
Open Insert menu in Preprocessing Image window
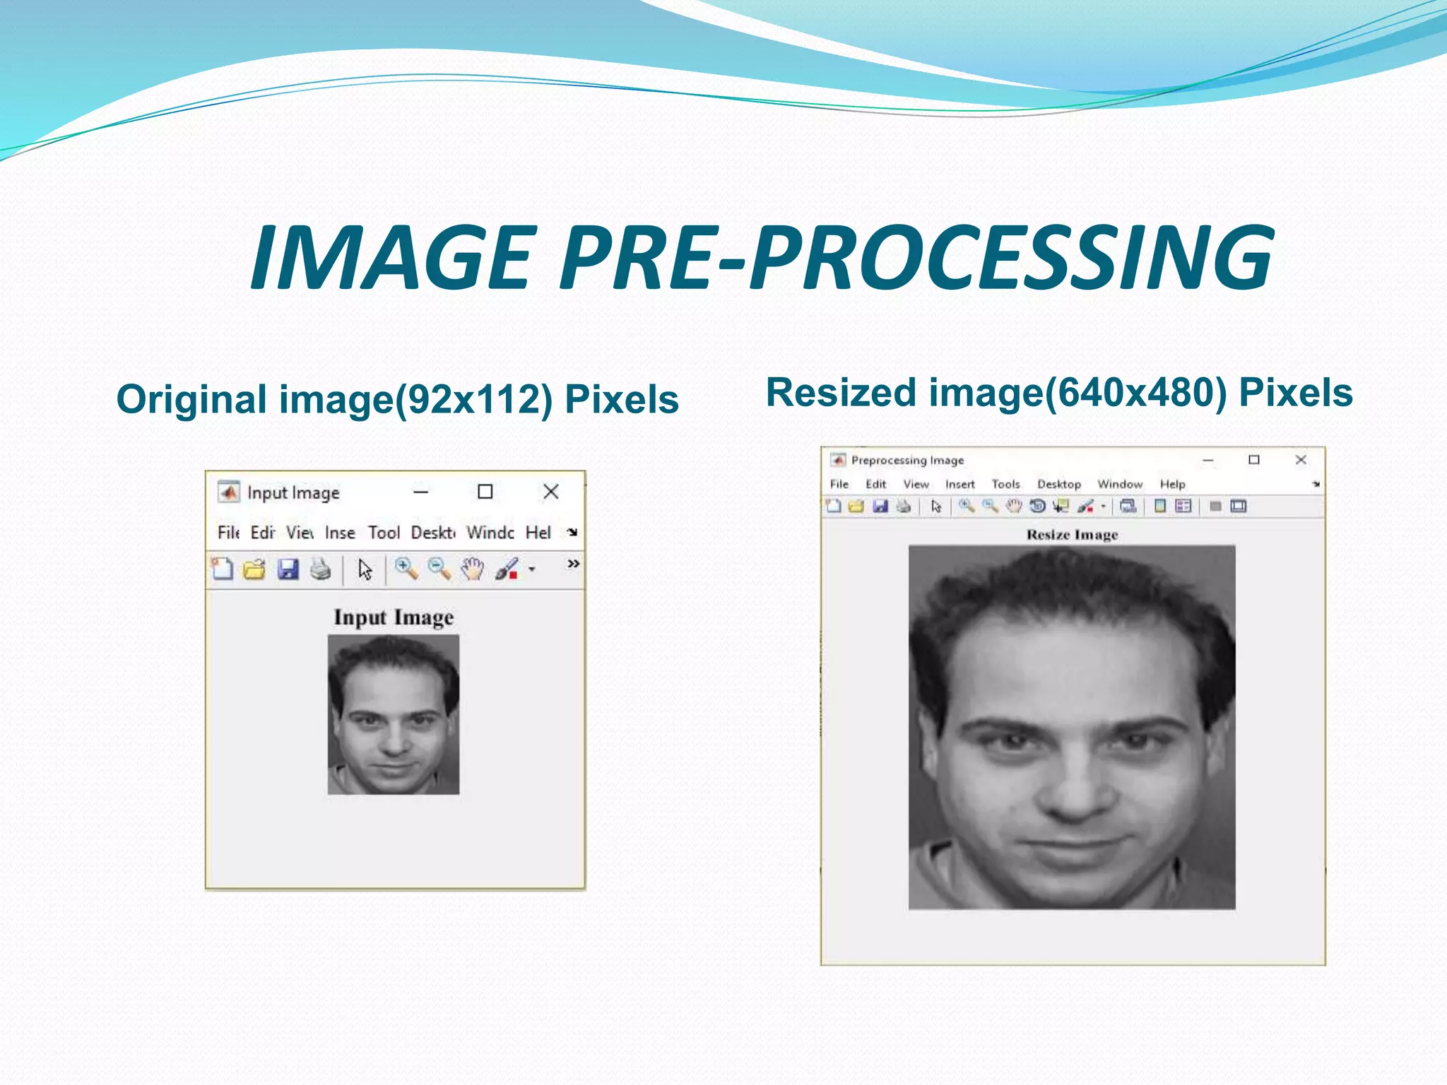point(960,484)
